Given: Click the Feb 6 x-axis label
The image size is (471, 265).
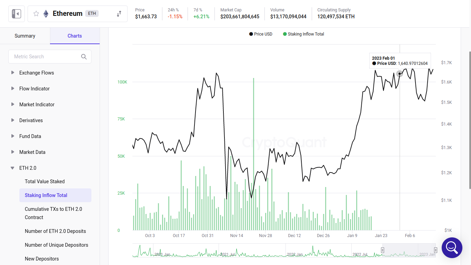Looking at the screenshot, I should (x=410, y=236).
